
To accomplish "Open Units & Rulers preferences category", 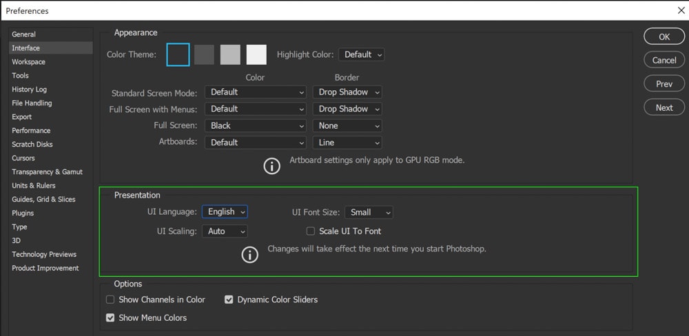I will click(50, 185).
